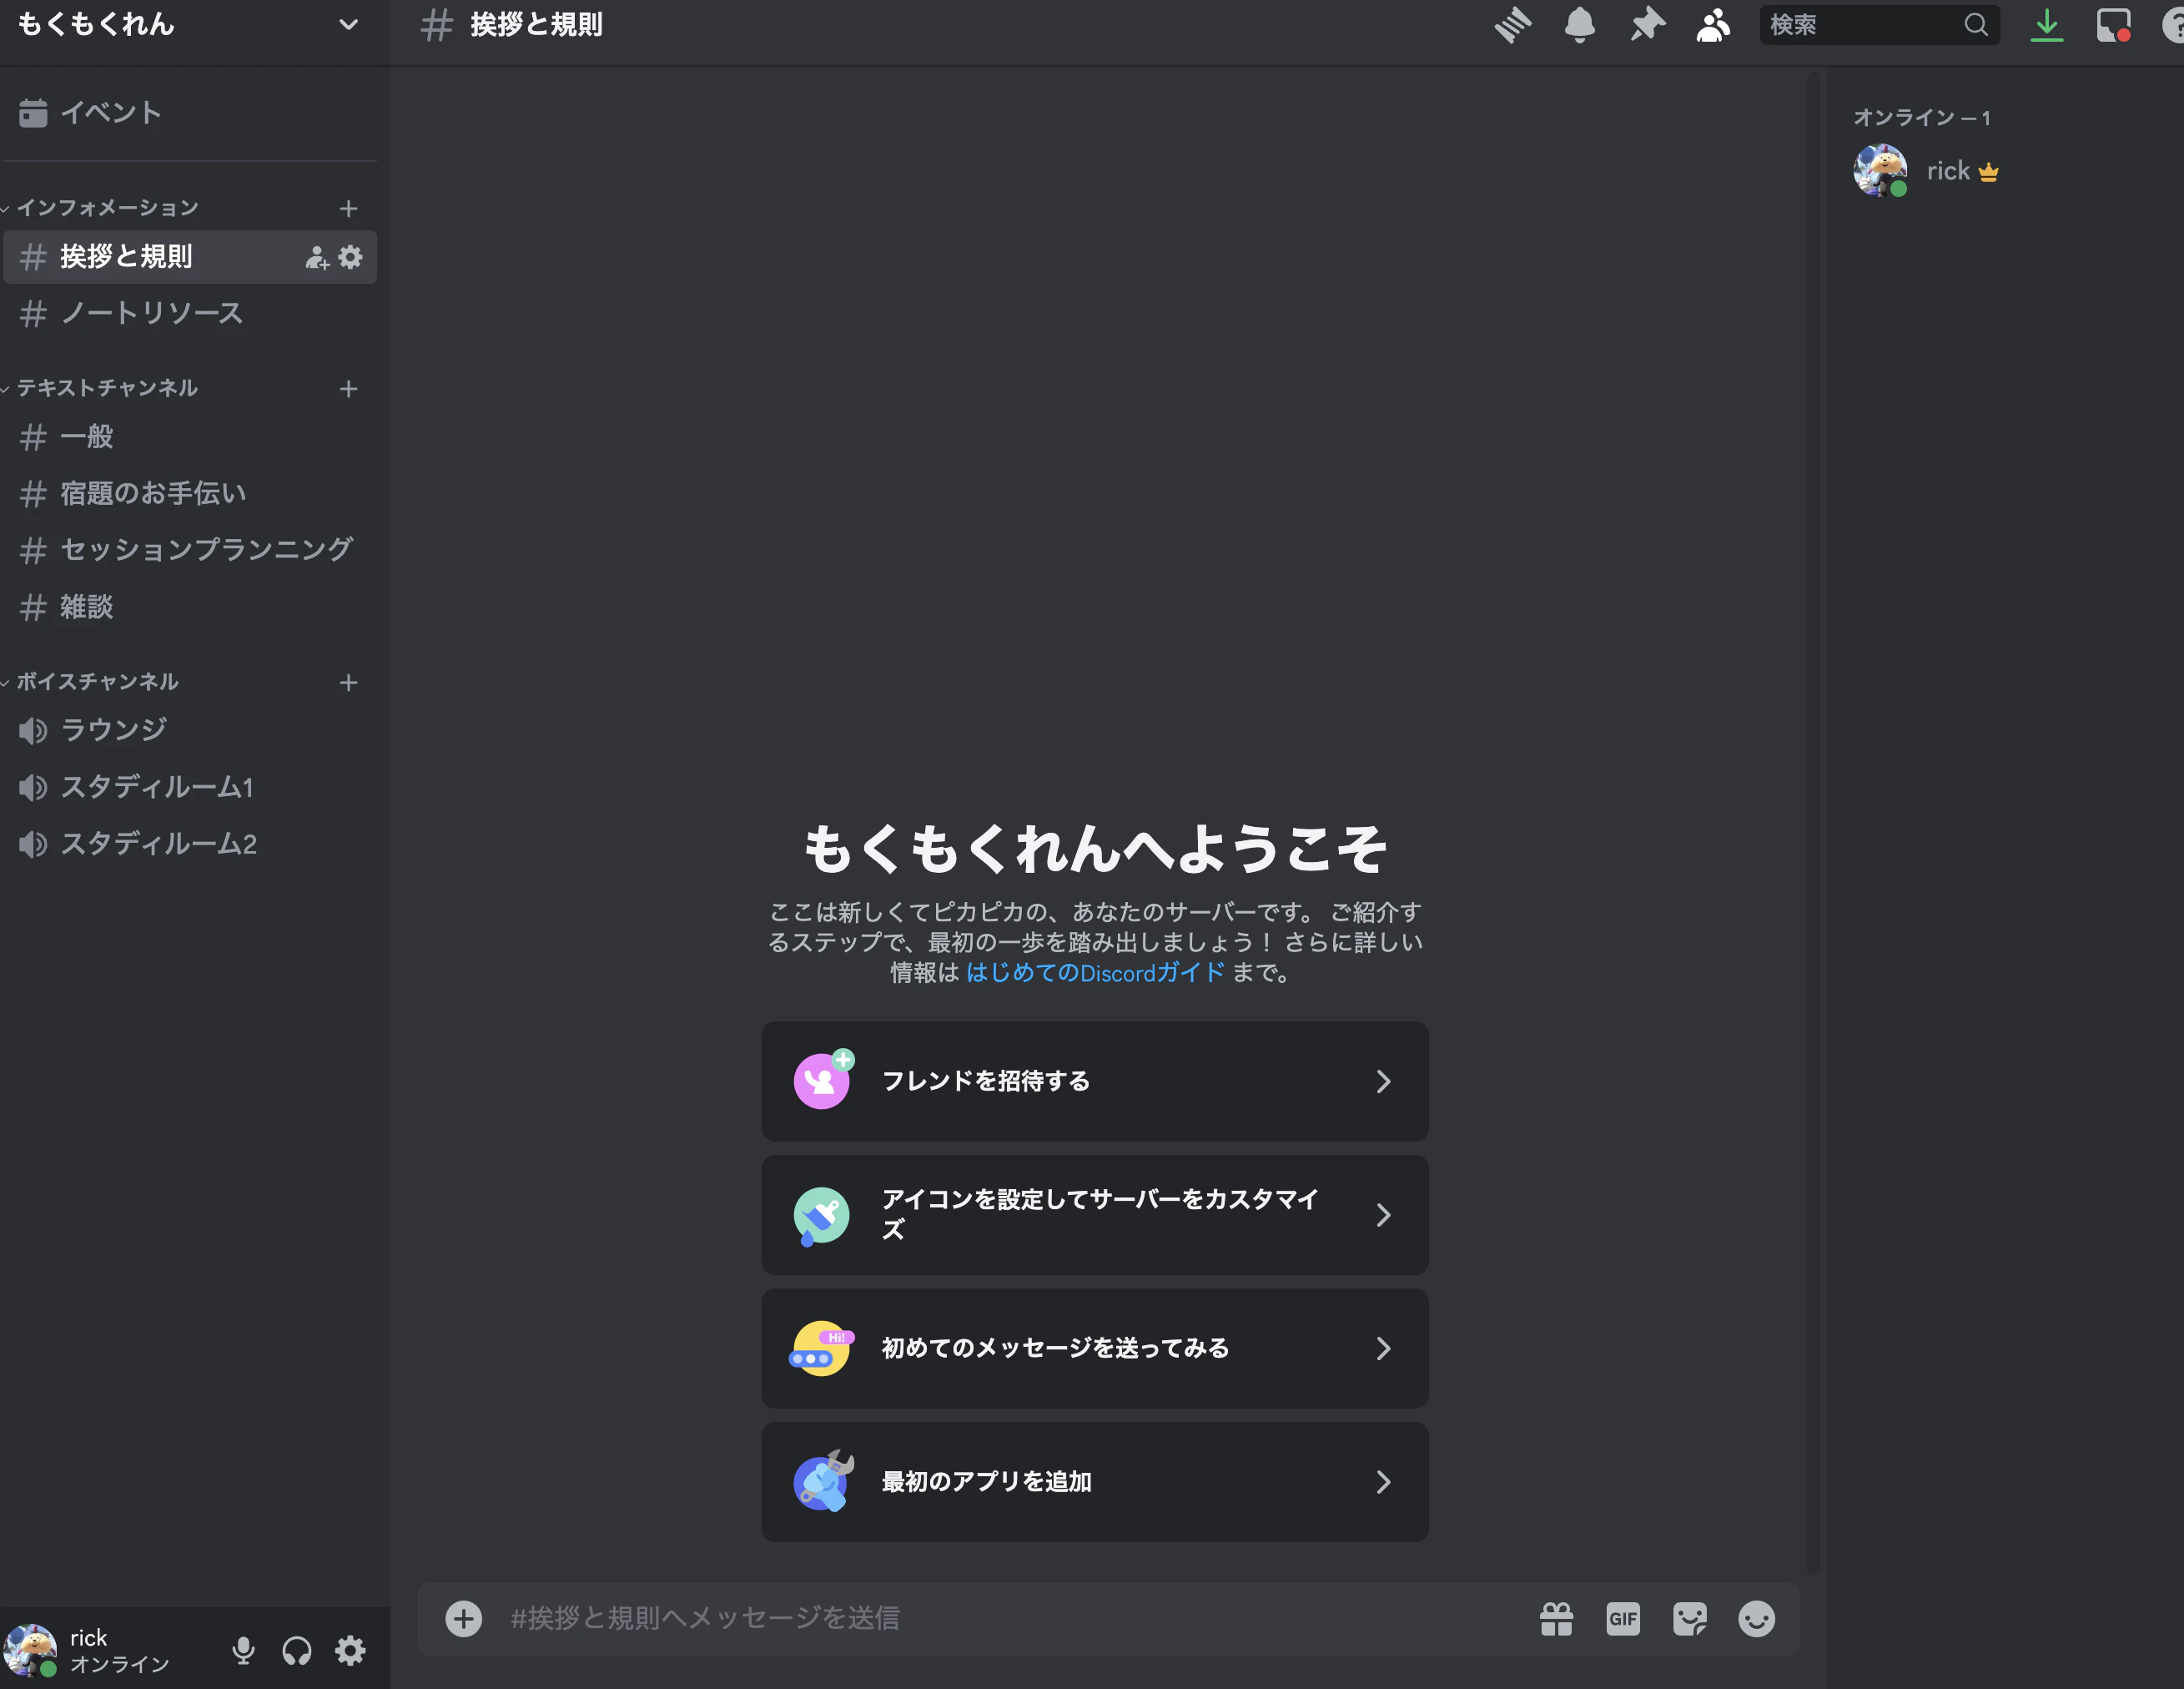Open the gift icon in message bar

(1556, 1618)
